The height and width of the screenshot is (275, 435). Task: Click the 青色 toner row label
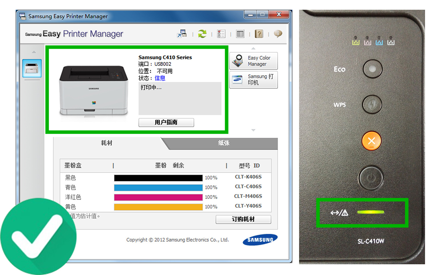[x=70, y=187]
